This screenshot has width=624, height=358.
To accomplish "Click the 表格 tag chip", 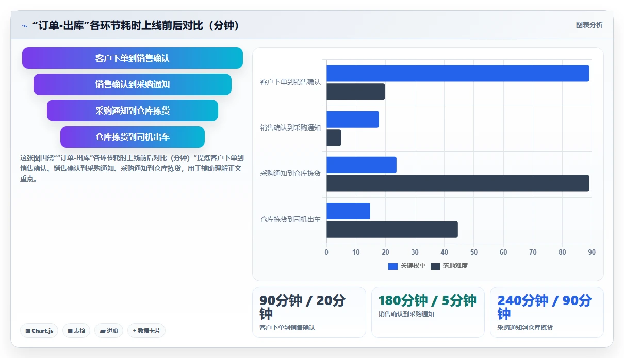I will click(76, 331).
